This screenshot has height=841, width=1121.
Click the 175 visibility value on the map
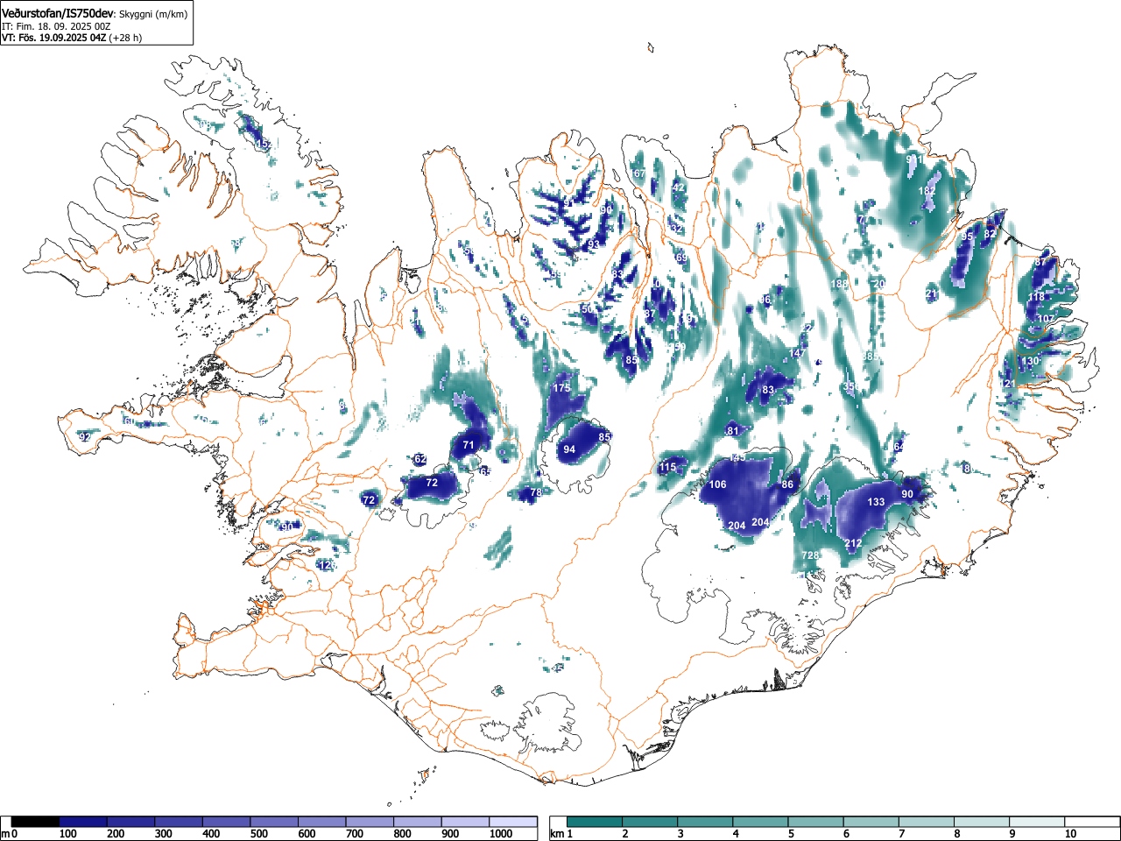tap(562, 388)
